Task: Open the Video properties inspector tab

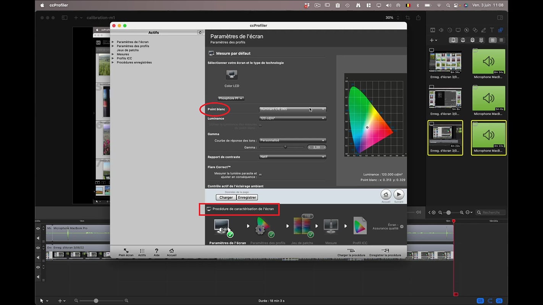Action: click(433, 30)
